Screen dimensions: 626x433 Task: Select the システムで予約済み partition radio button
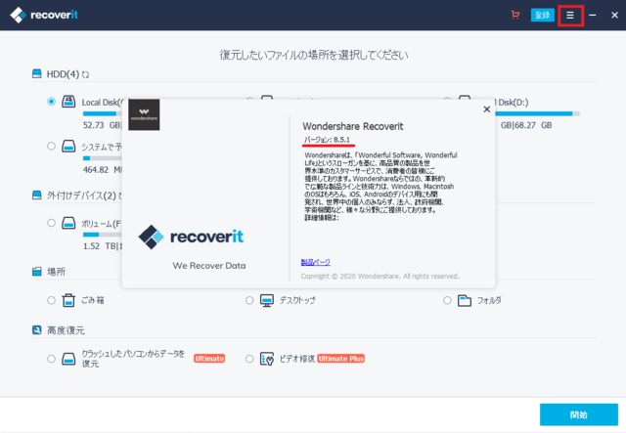[51, 146]
